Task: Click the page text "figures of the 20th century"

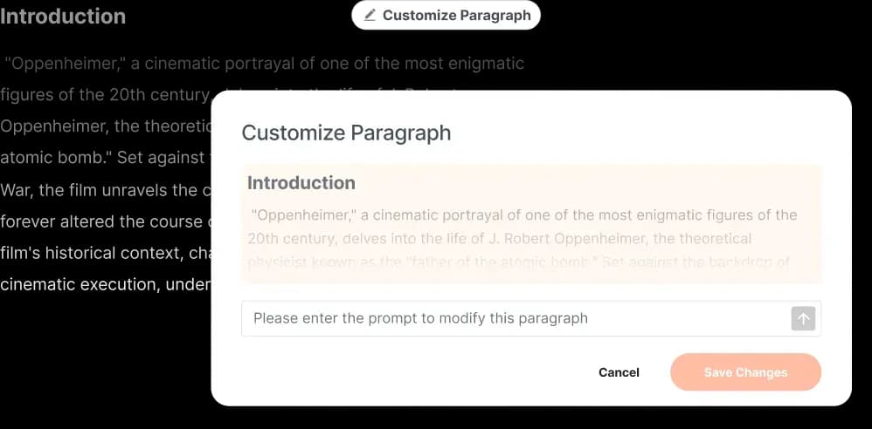Action: click(105, 95)
